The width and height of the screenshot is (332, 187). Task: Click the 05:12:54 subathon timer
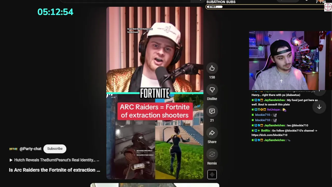(x=55, y=12)
